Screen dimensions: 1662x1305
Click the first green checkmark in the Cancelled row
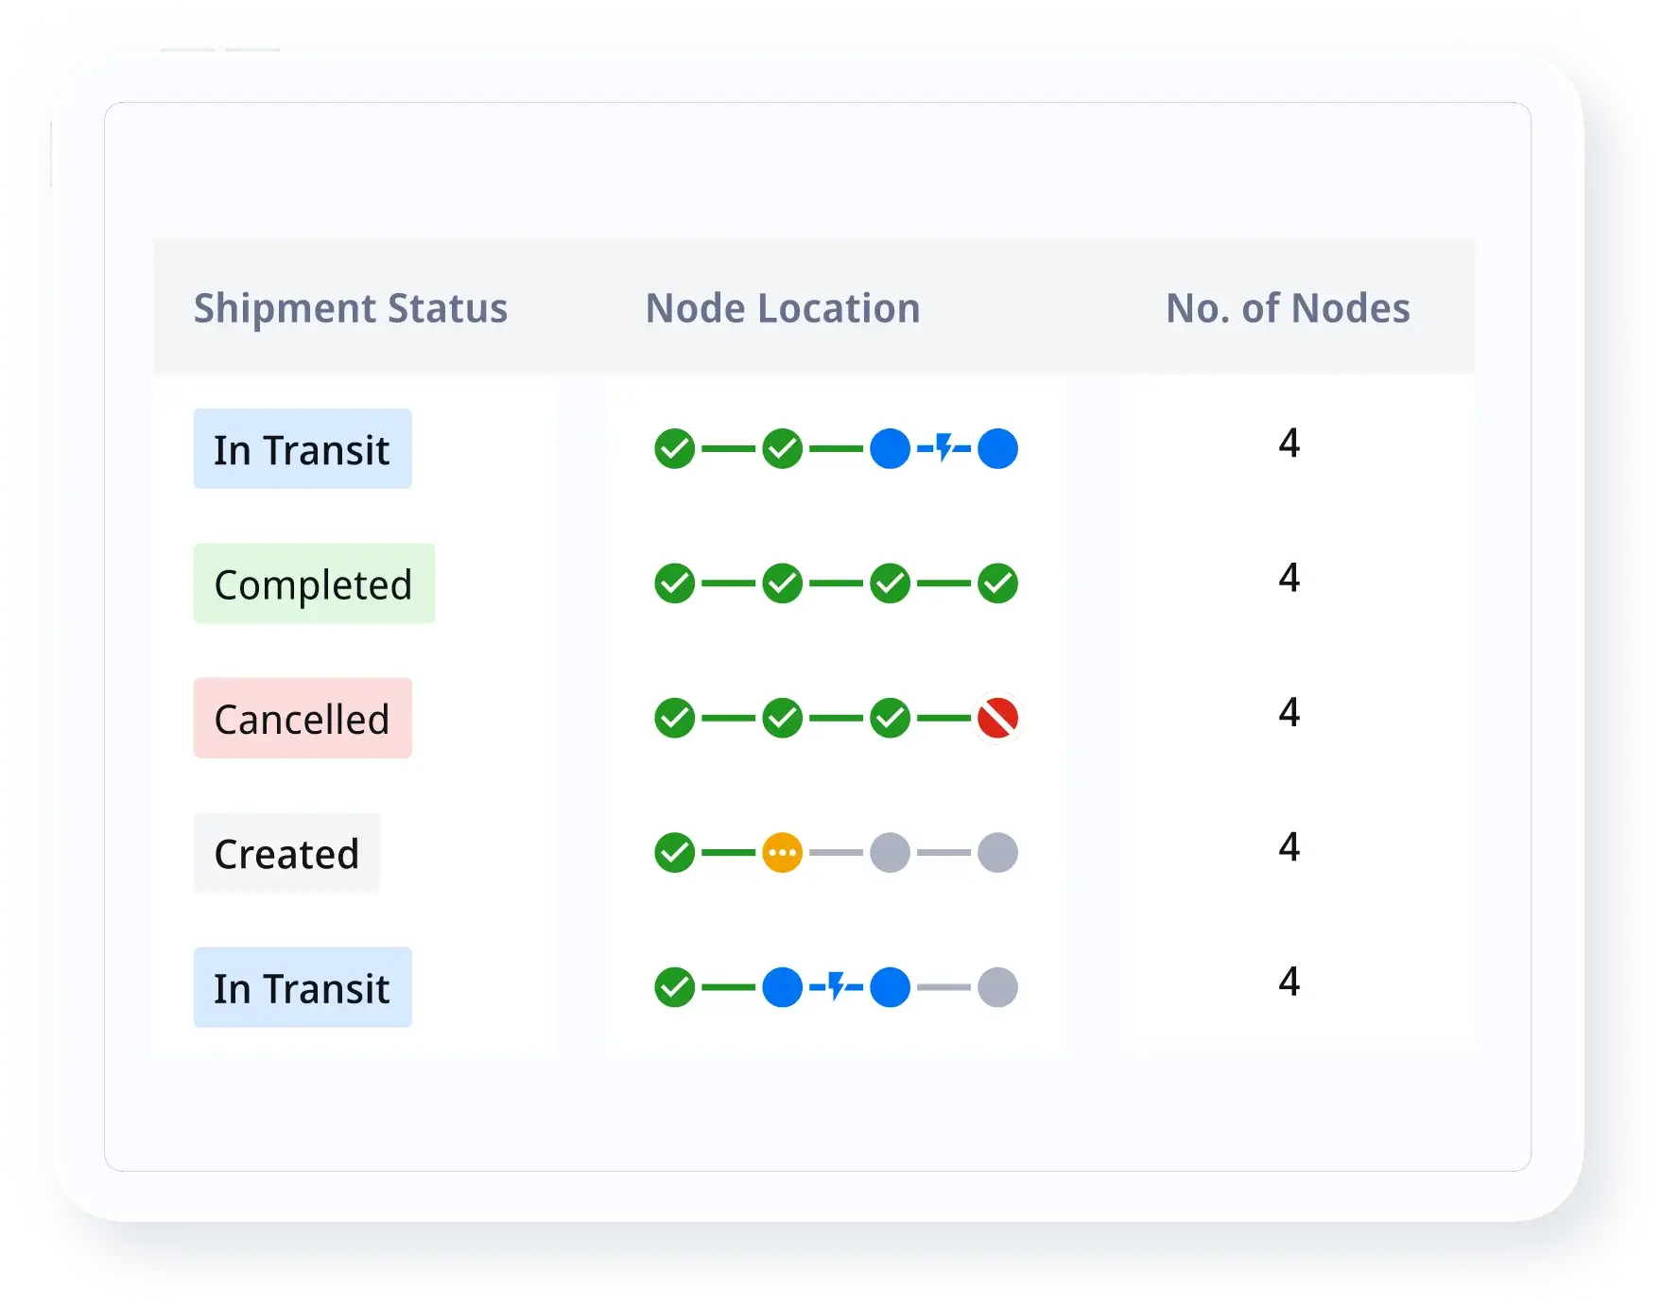(x=674, y=719)
